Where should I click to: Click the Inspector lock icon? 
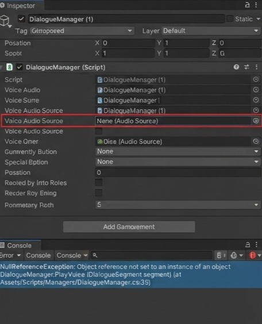tap(247, 5)
